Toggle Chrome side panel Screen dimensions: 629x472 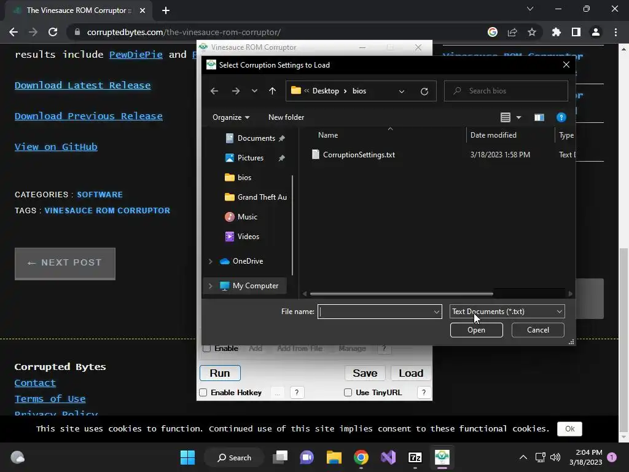click(x=576, y=32)
